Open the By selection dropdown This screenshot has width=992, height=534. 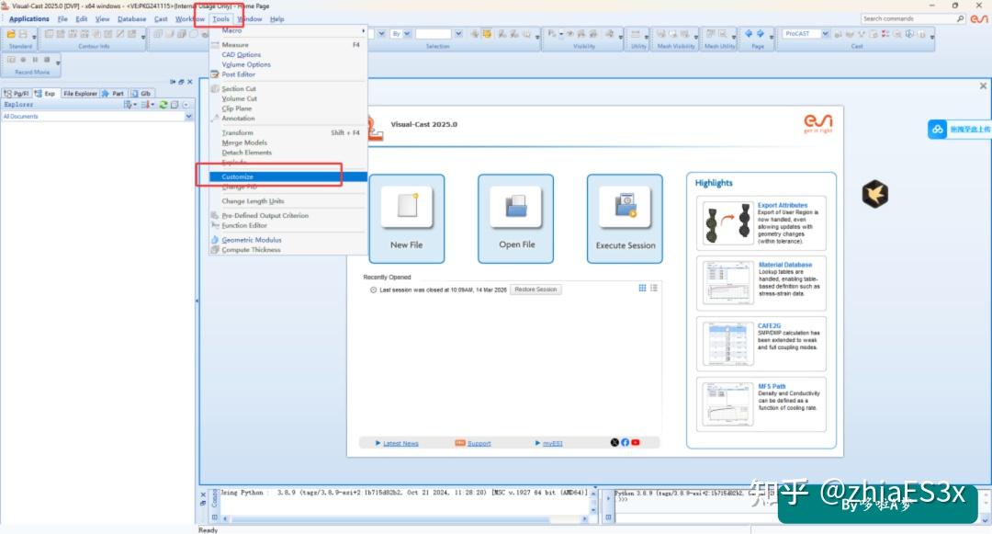click(407, 33)
